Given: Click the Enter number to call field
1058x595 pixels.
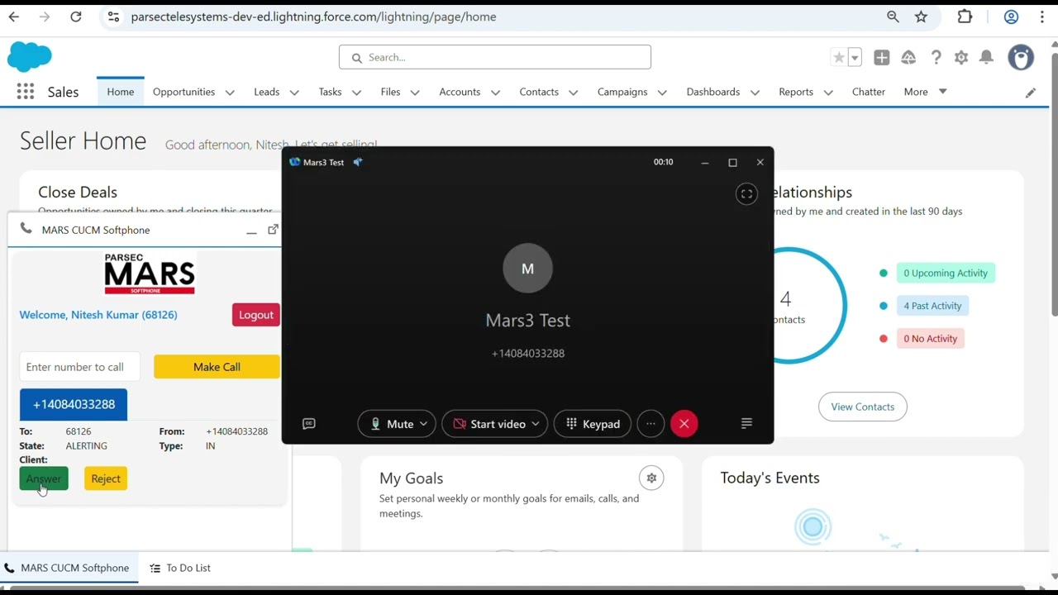Looking at the screenshot, I should 79,367.
